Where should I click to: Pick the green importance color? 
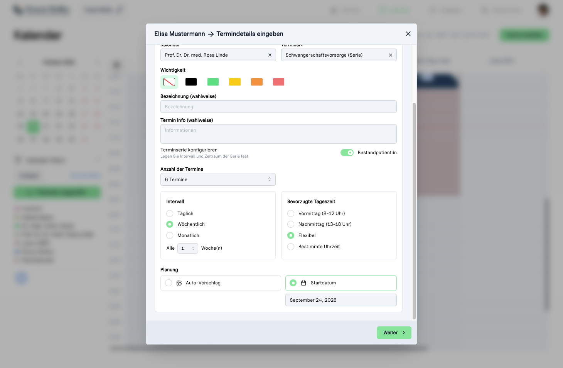click(x=213, y=82)
